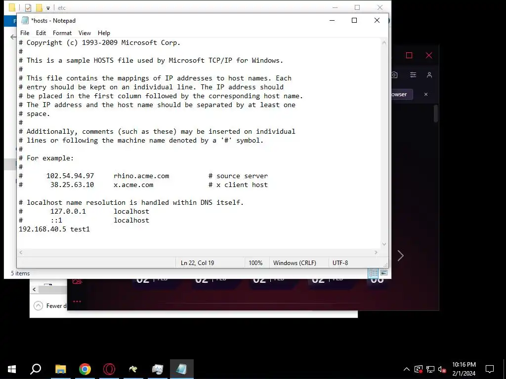The image size is (506, 379).
Task: Switch Explorer to large icons view
Action: (383, 273)
